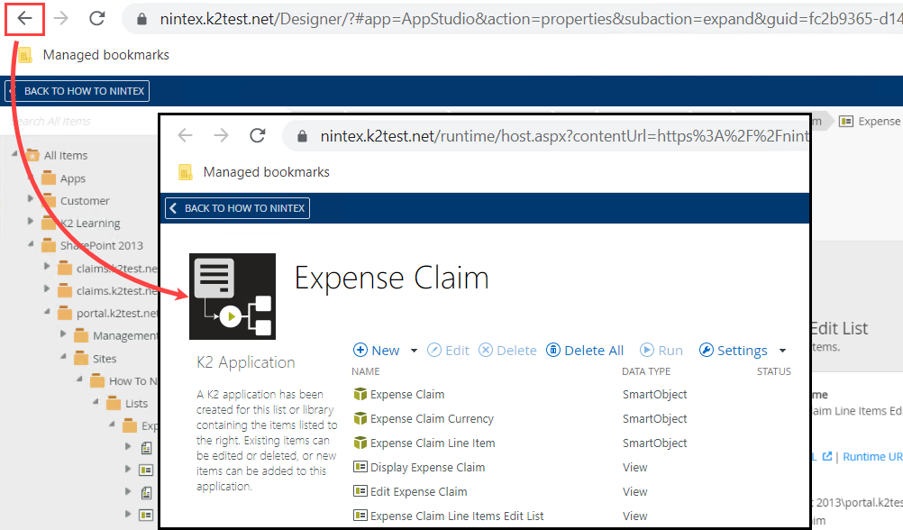This screenshot has width=903, height=530.
Task: Click the Expense Claim K2 application icon
Action: [x=233, y=297]
